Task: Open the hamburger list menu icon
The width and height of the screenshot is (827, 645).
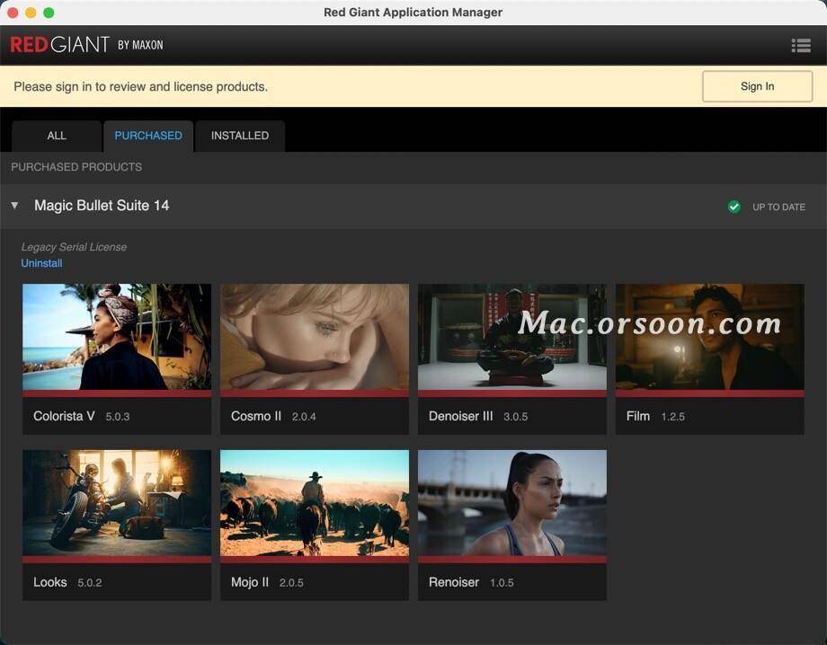Action: (x=801, y=46)
